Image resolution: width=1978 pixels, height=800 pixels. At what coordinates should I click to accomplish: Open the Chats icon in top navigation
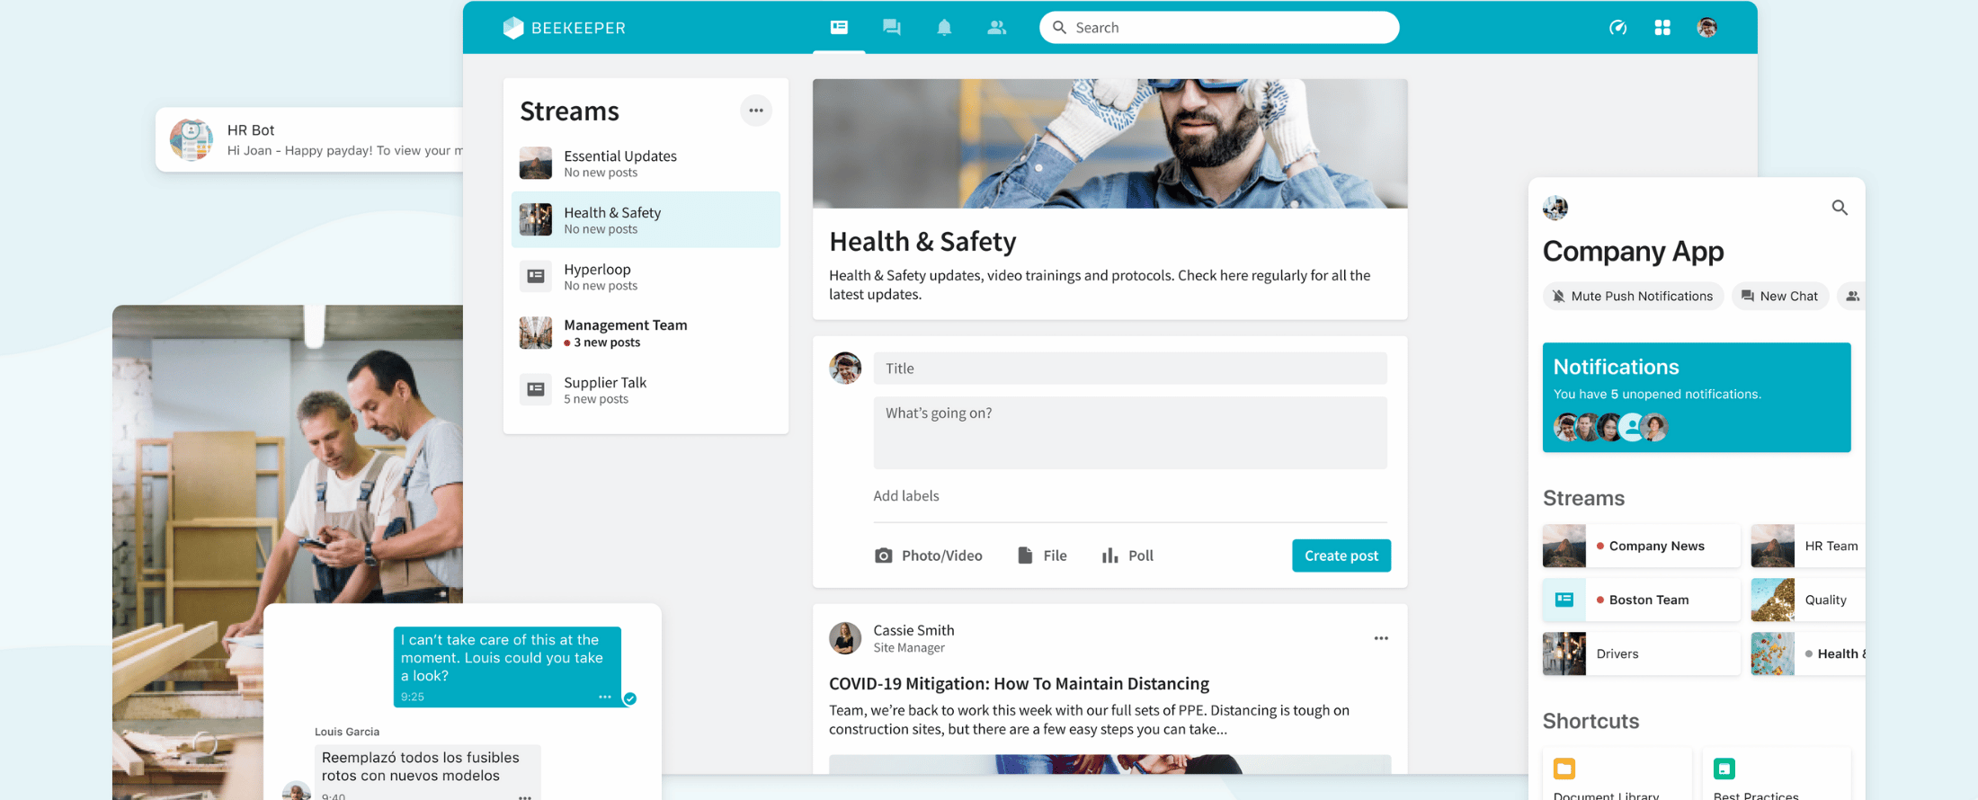(891, 27)
